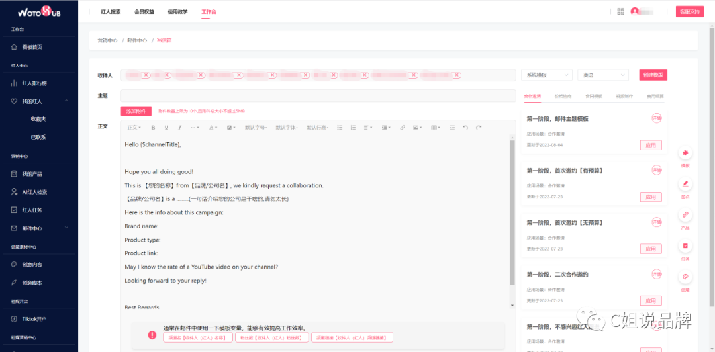Expand the 邮件中心 sidebar group
This screenshot has width=715, height=352.
[x=67, y=228]
